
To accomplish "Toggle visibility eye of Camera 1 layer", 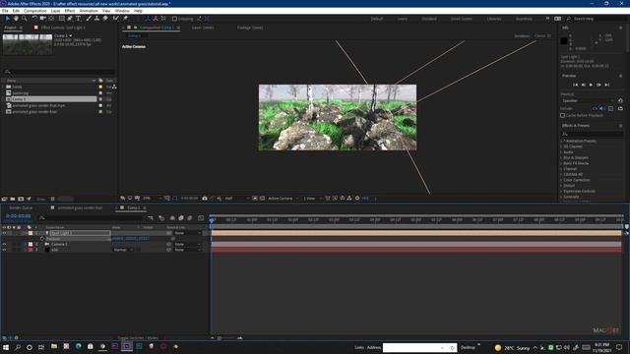I will point(4,244).
